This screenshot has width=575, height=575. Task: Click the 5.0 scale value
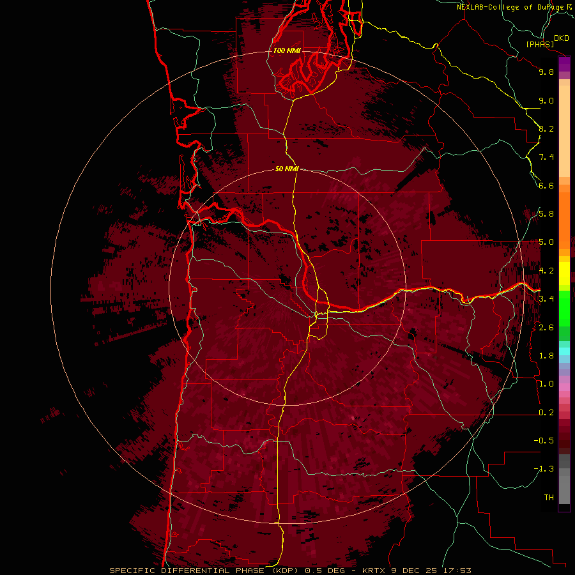point(546,242)
